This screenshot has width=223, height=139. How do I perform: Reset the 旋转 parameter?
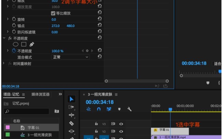coord(99,19)
